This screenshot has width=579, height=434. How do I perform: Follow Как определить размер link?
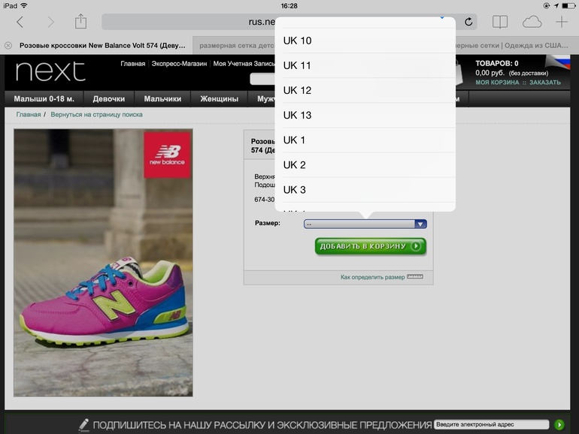[x=372, y=277]
